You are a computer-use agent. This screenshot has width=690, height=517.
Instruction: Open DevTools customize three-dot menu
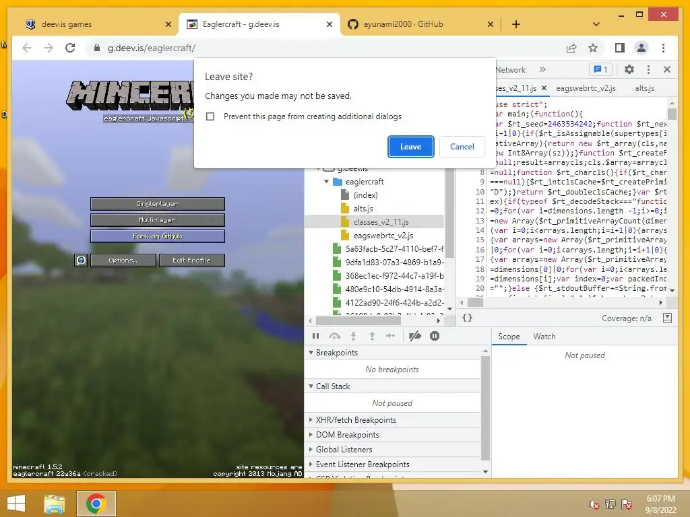[x=648, y=69]
